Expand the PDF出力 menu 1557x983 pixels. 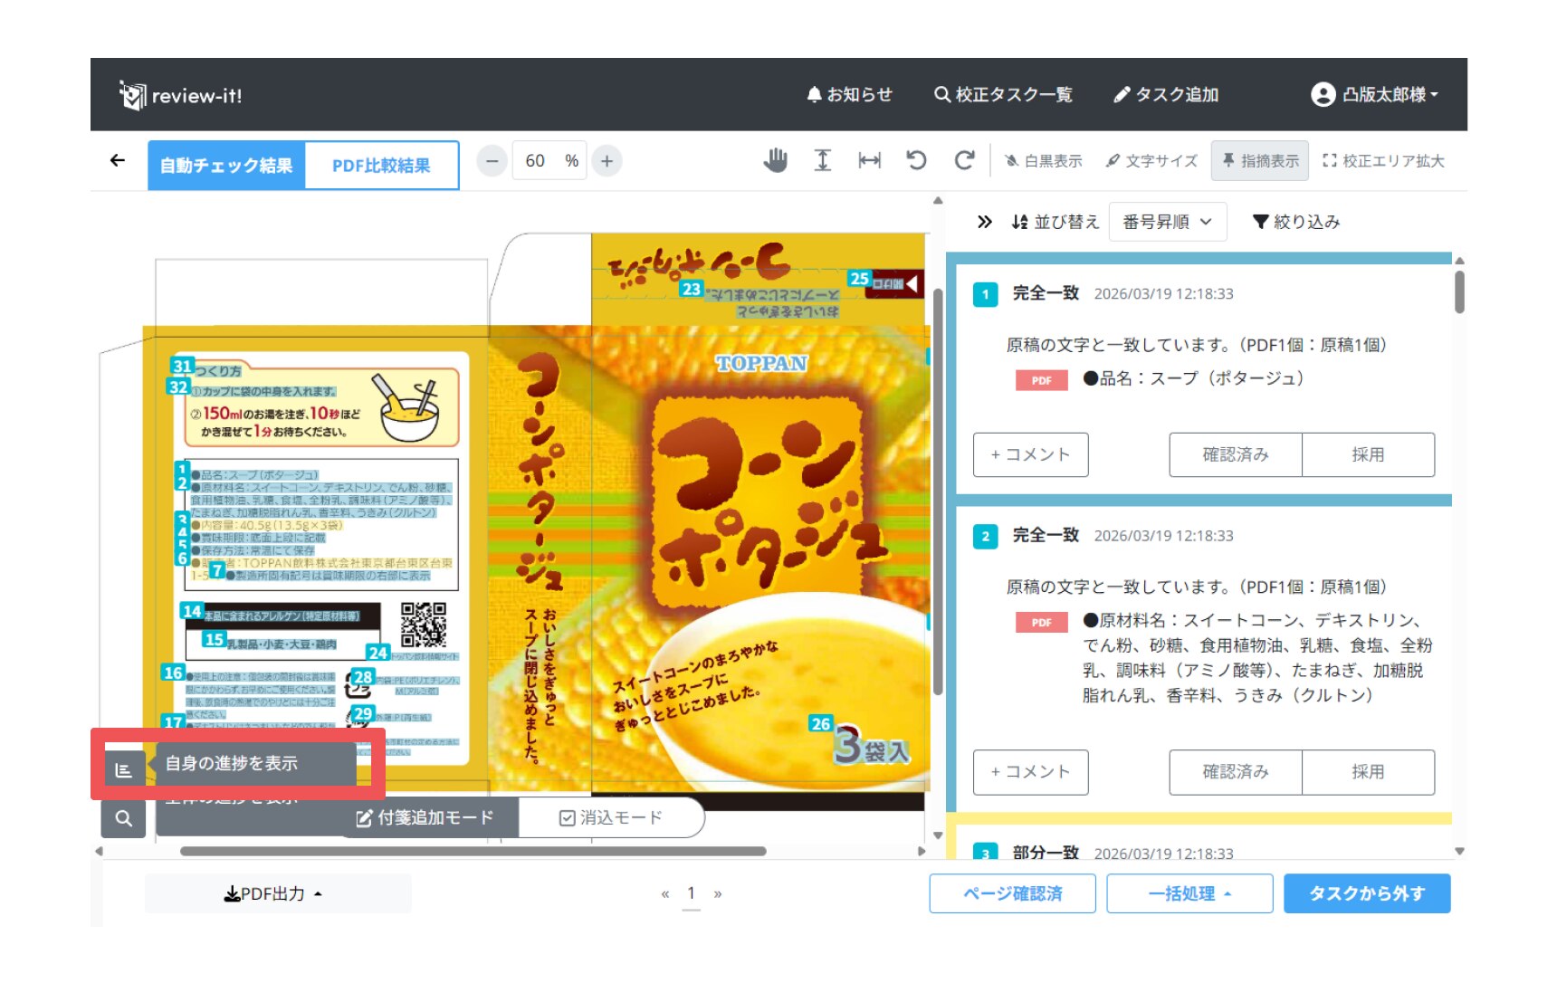(273, 894)
